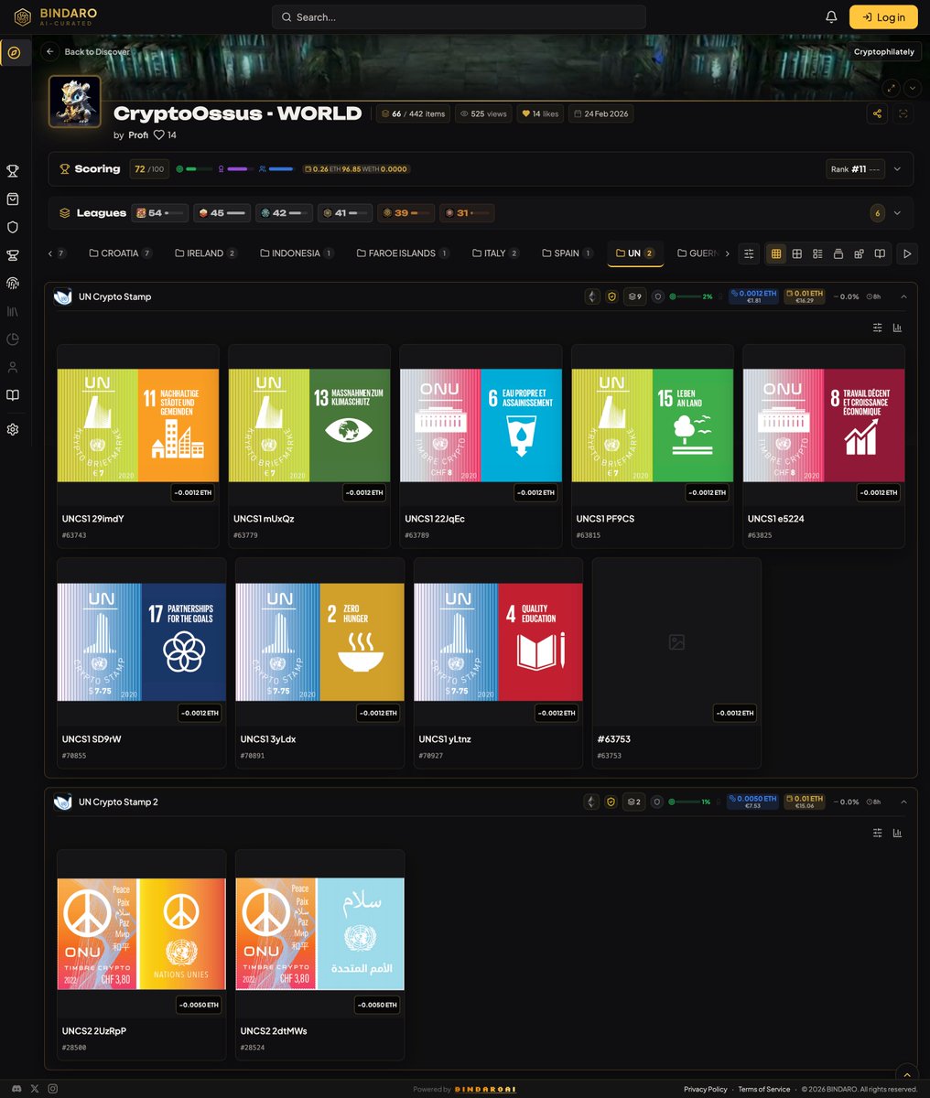Open bar chart in UN Crypto Stamp 2 section

(x=897, y=833)
